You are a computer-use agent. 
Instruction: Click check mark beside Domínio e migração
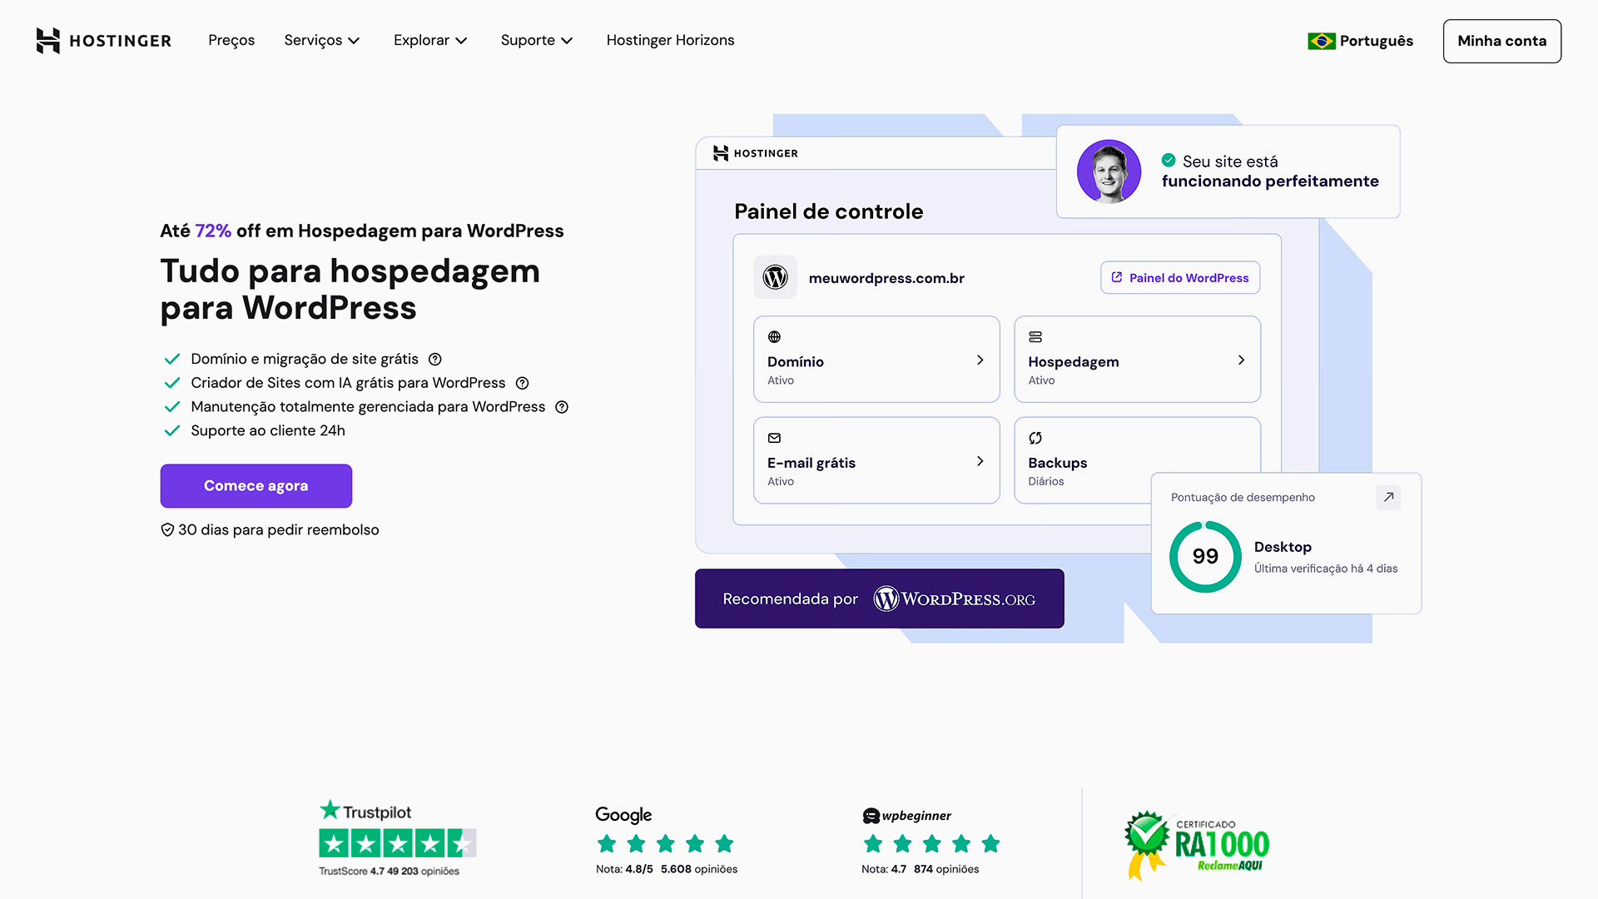(x=172, y=359)
